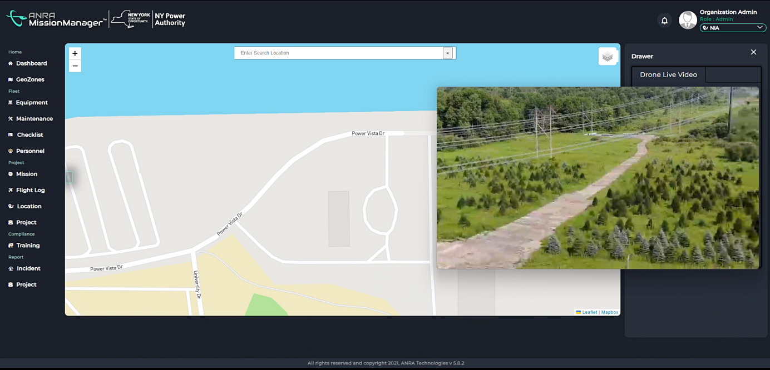Image resolution: width=770 pixels, height=370 pixels.
Task: Switch to the Drone Live Video tab
Action: (668, 74)
